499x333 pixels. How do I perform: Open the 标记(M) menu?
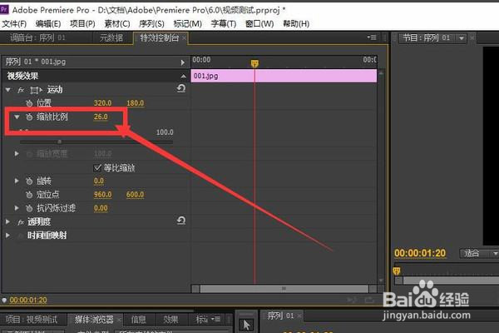pos(187,23)
